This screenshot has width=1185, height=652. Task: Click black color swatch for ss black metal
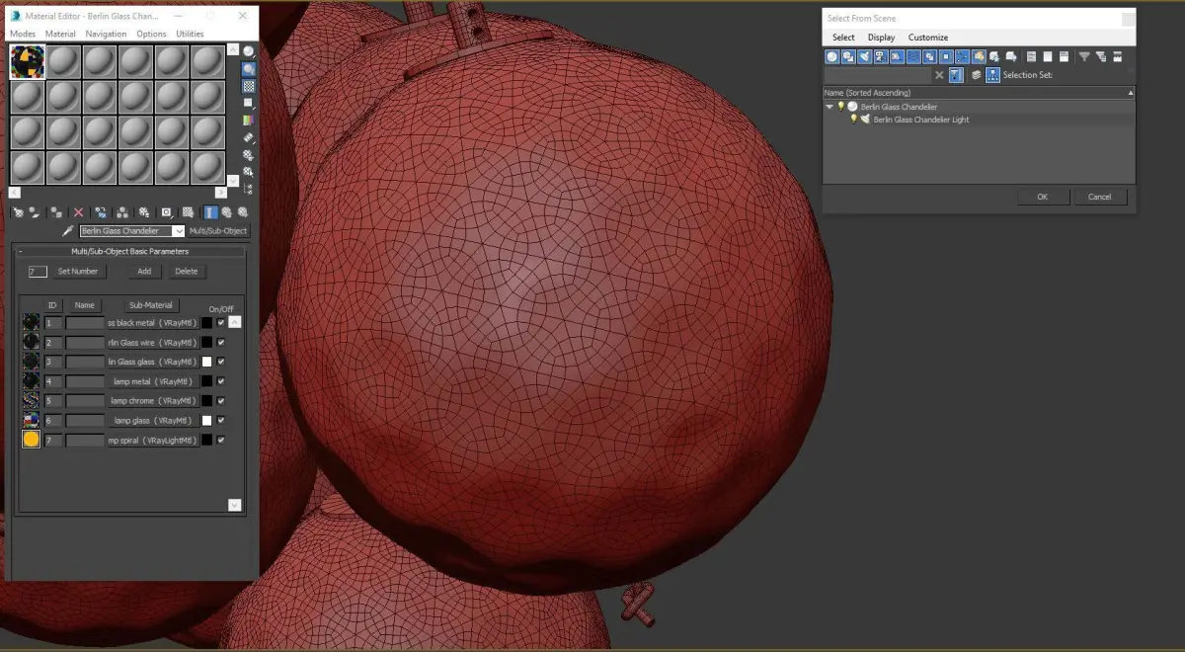click(x=206, y=322)
